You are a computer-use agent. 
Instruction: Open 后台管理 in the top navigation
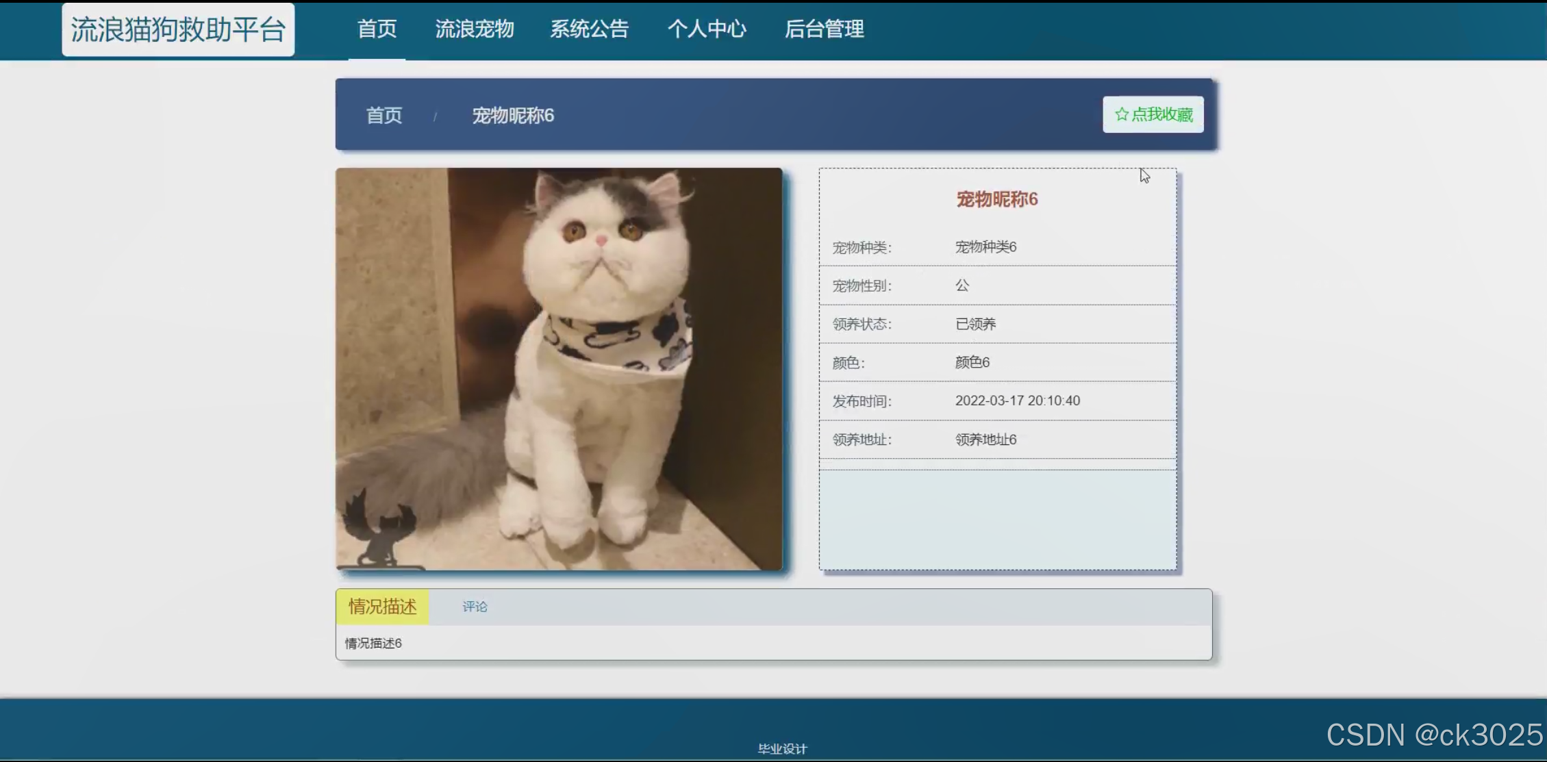pos(824,29)
